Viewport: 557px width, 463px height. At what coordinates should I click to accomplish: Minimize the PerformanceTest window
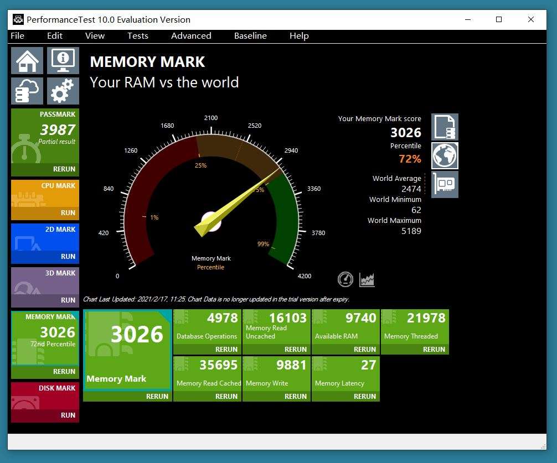468,19
